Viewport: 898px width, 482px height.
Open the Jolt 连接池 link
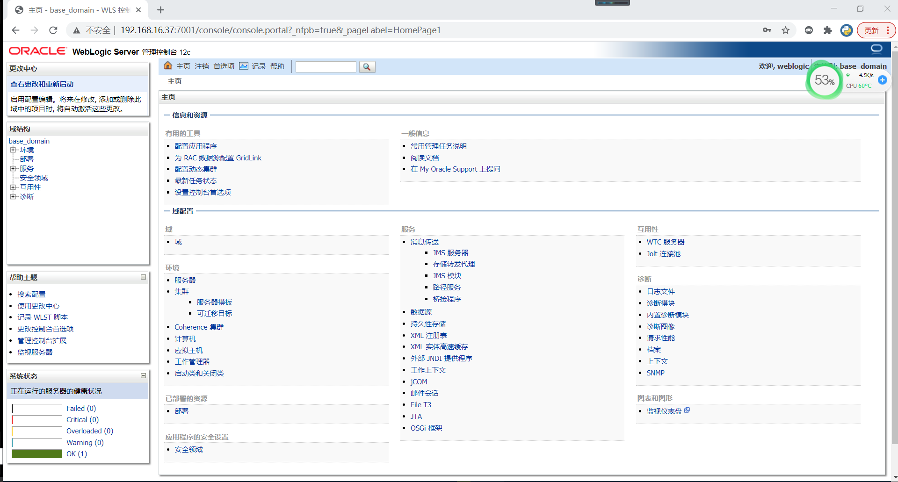tap(664, 253)
